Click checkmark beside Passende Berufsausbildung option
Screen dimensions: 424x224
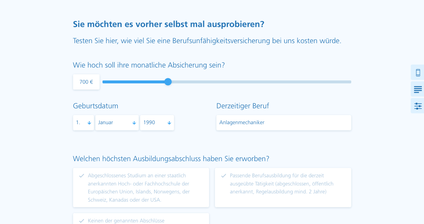(224, 176)
